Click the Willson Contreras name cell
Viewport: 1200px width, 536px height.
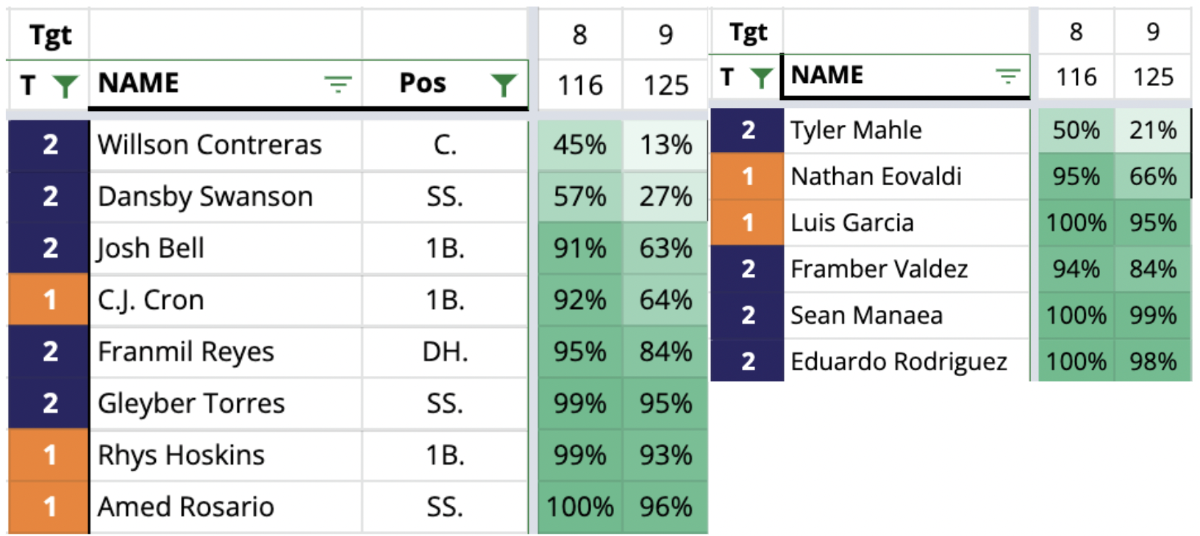coord(226,145)
